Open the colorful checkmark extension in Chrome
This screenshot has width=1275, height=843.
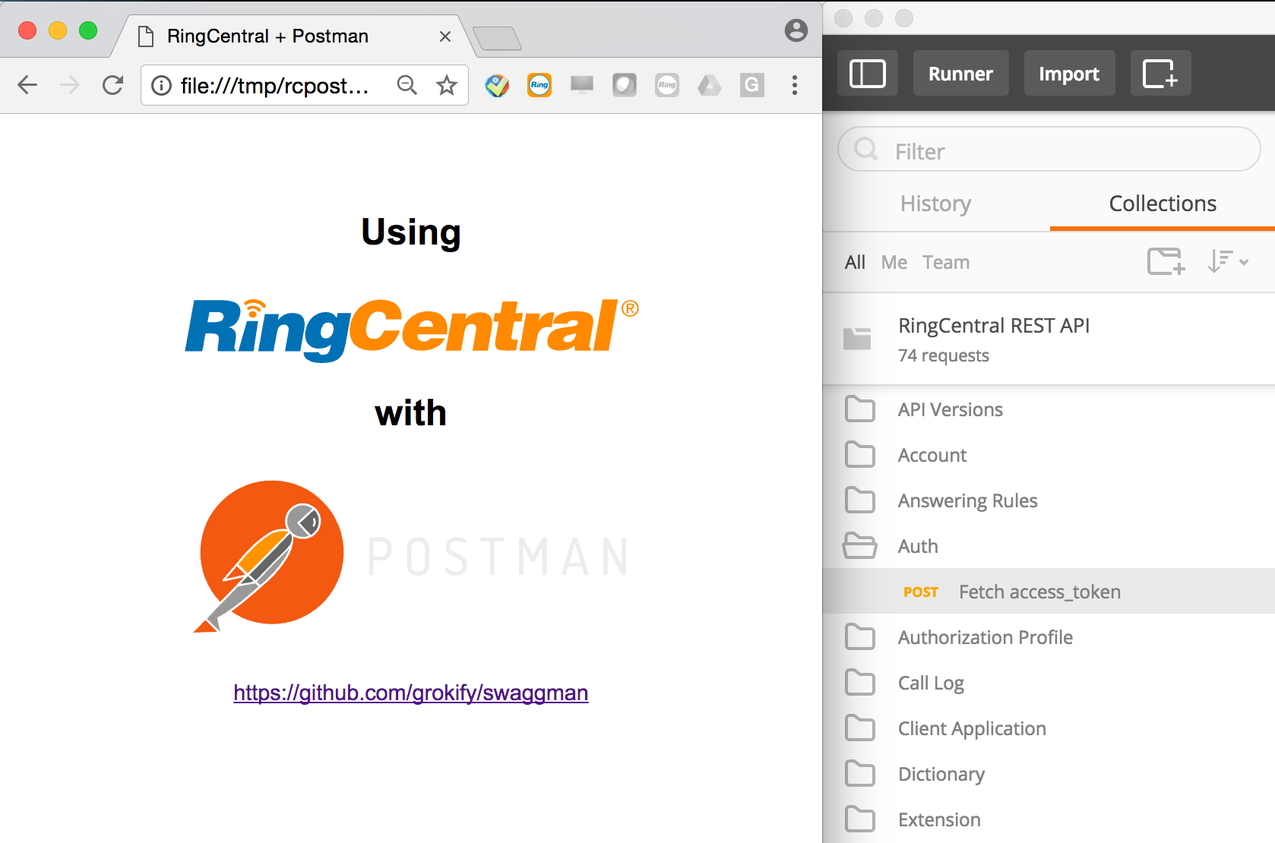pyautogui.click(x=497, y=85)
